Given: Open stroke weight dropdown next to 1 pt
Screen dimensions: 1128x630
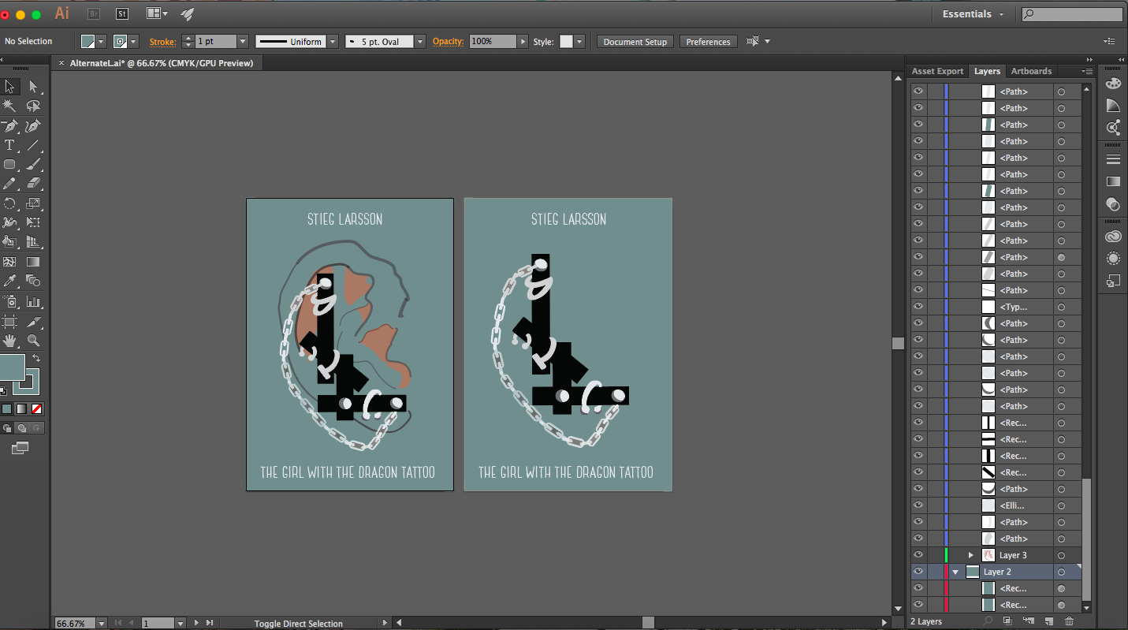Looking at the screenshot, I should [242, 42].
